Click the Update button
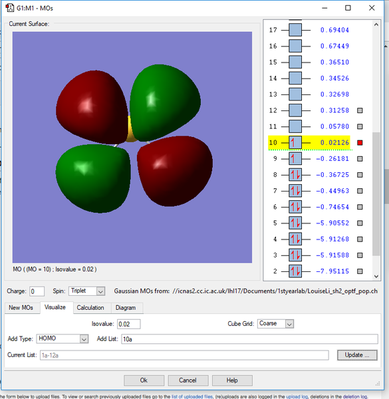Screen dimensions: 389x399 tap(357, 355)
